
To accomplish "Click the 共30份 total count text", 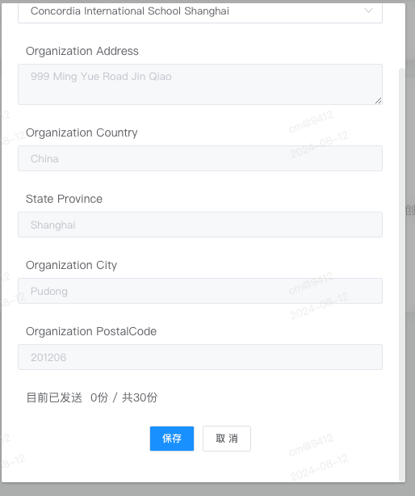I will click(140, 397).
